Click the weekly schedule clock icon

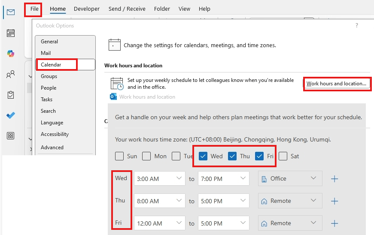[117, 84]
